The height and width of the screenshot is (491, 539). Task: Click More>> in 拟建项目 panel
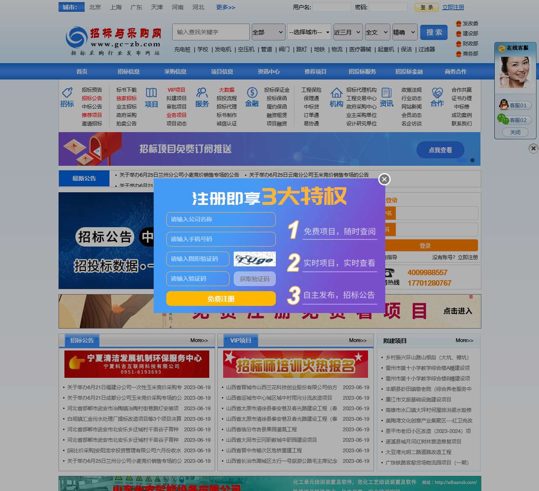click(464, 340)
